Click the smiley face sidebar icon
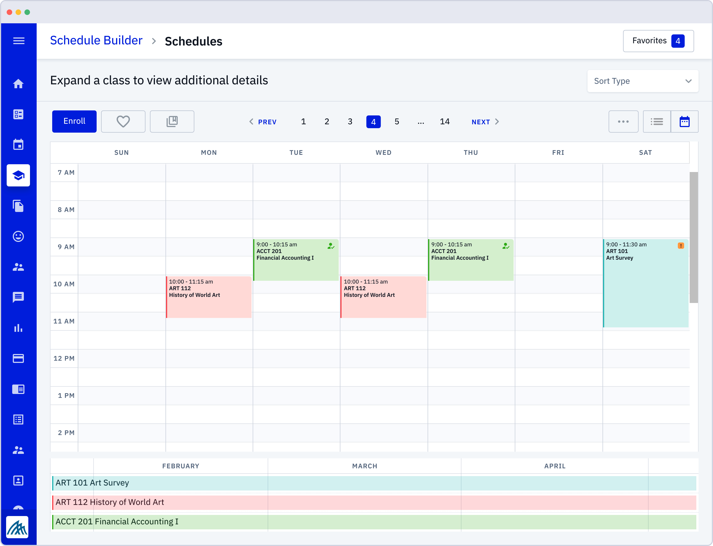This screenshot has width=713, height=546. (19, 236)
